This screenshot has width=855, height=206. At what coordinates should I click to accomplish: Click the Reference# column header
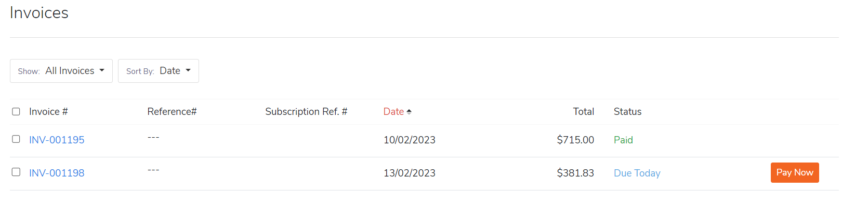tap(172, 111)
